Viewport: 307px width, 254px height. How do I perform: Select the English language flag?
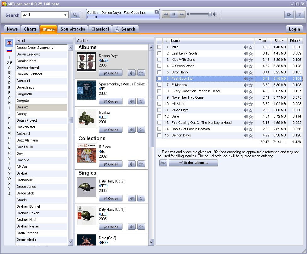coord(9,43)
